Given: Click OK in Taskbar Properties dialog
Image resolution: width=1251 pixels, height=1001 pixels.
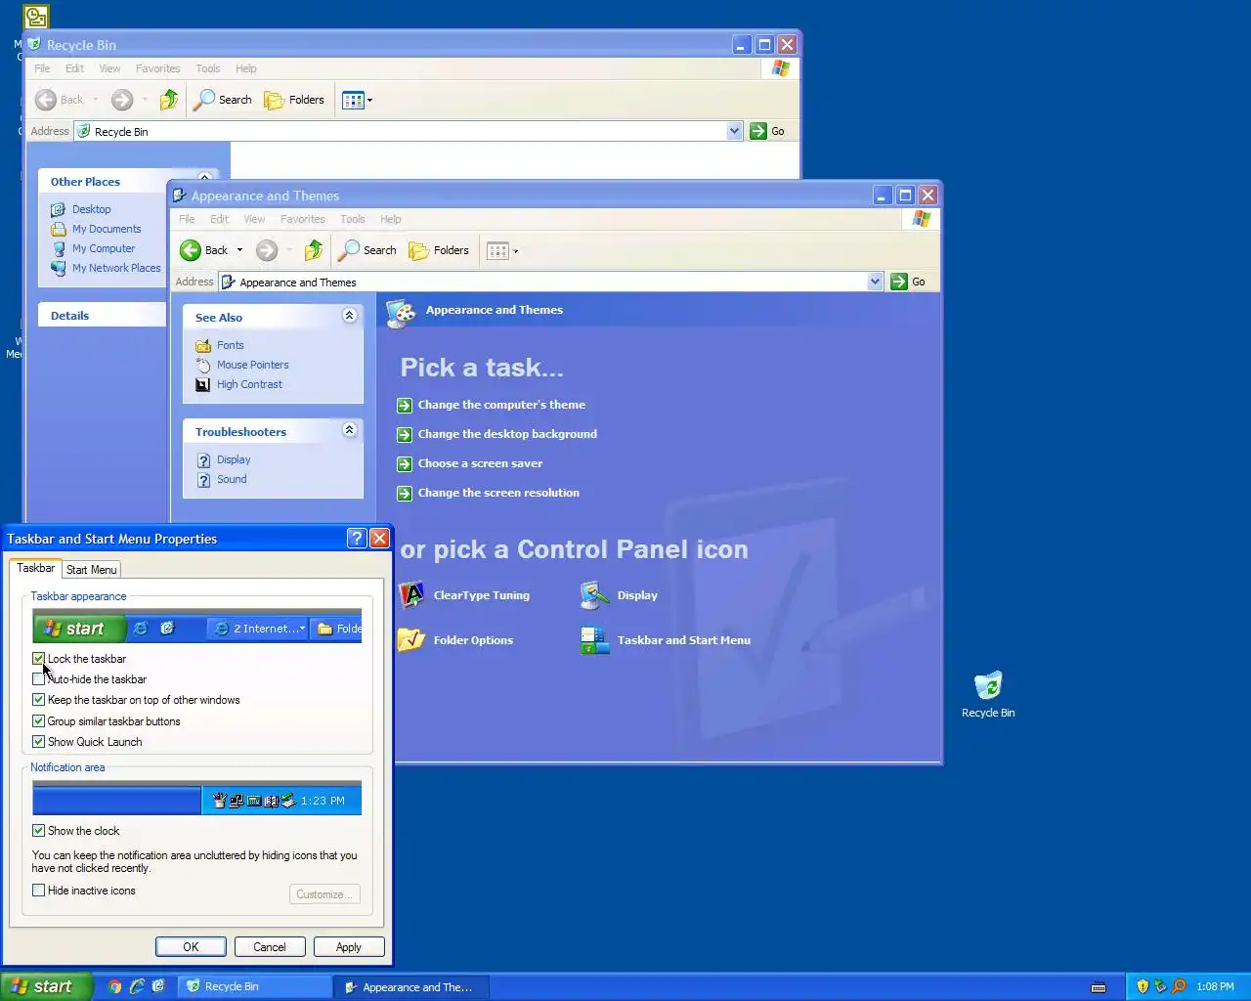Looking at the screenshot, I should (191, 947).
